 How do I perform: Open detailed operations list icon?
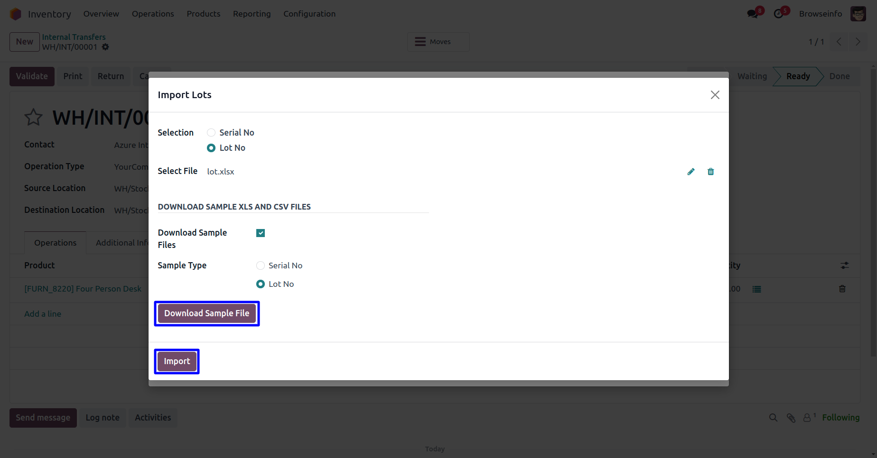pos(756,289)
